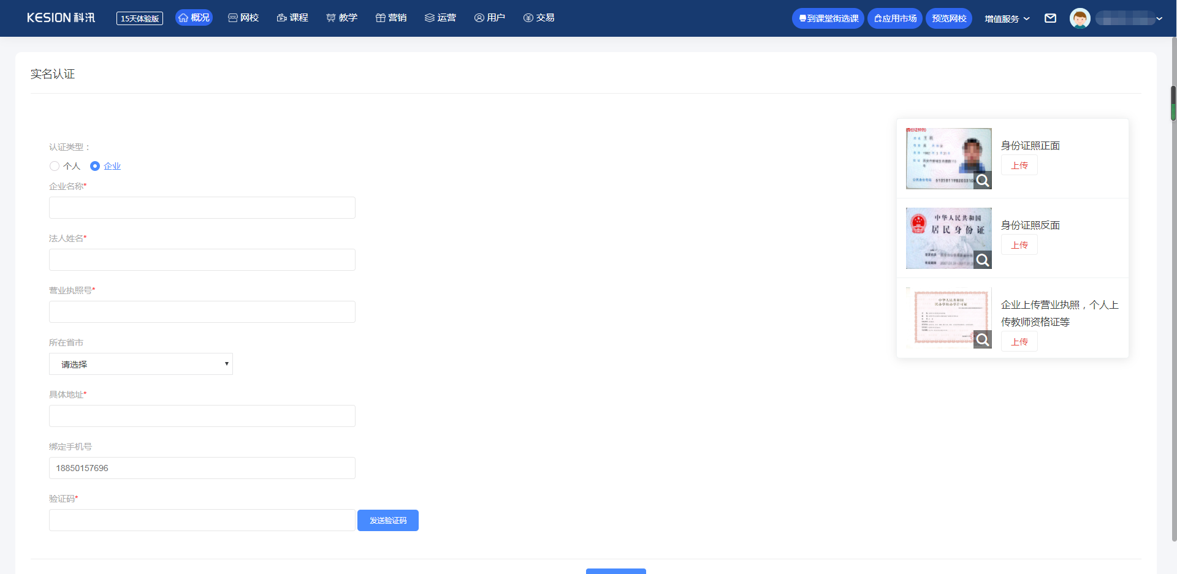Click the blue submit button at bottom
This screenshot has height=574, width=1177.
click(616, 571)
